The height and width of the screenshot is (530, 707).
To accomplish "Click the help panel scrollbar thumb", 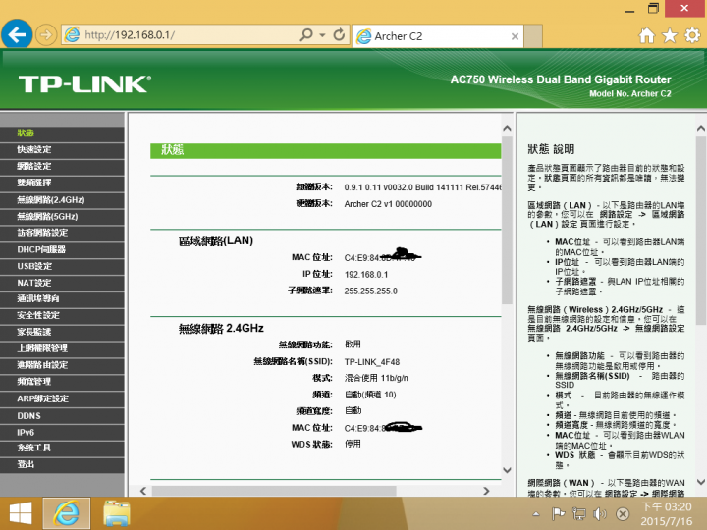I will 701,231.
